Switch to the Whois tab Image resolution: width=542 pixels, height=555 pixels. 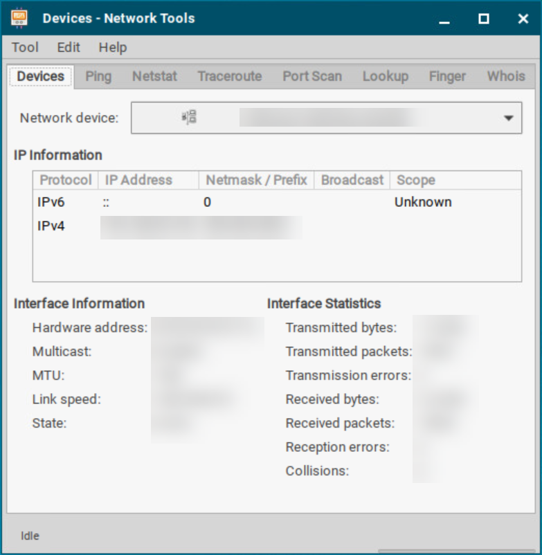[505, 76]
